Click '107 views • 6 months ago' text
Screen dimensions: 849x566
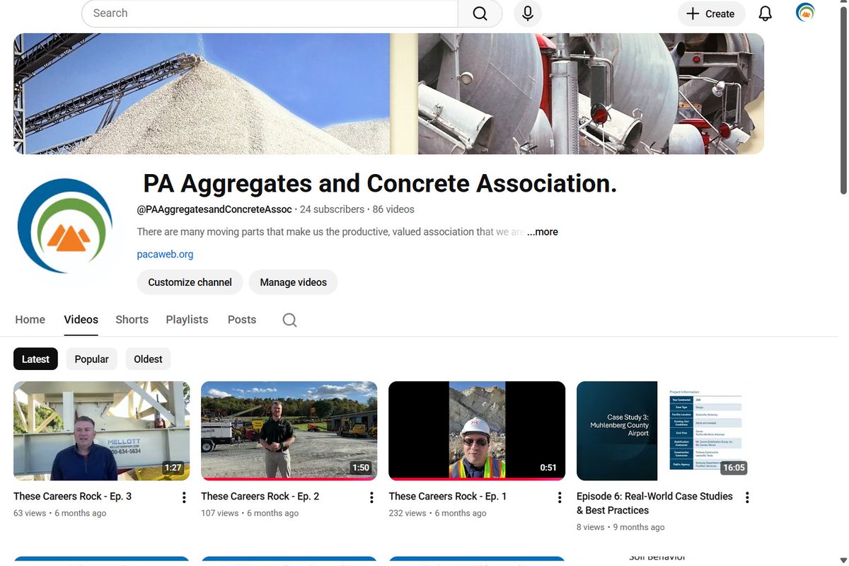(x=250, y=514)
